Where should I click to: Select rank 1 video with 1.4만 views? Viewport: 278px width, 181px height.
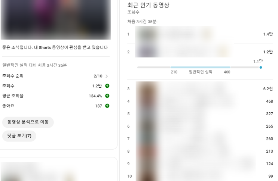click(200, 34)
